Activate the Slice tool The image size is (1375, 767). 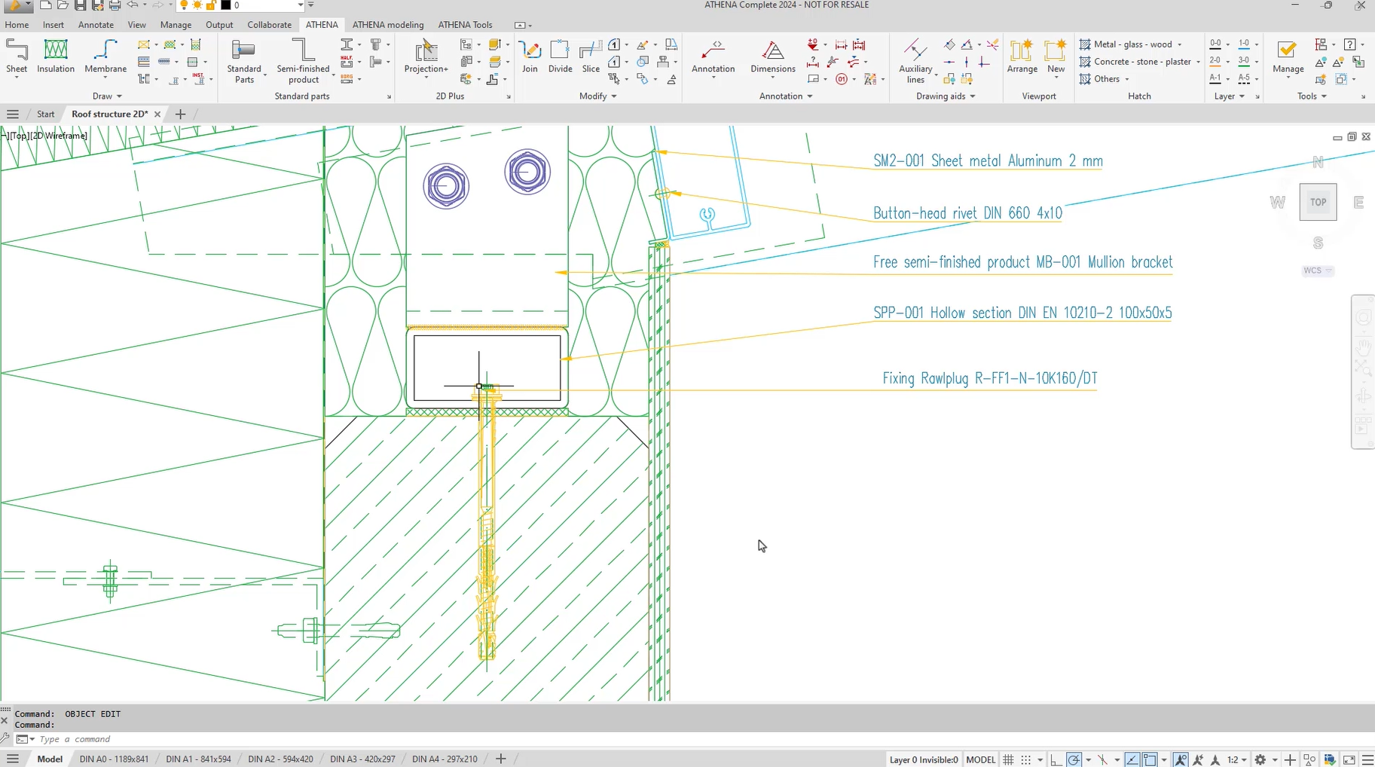point(591,57)
